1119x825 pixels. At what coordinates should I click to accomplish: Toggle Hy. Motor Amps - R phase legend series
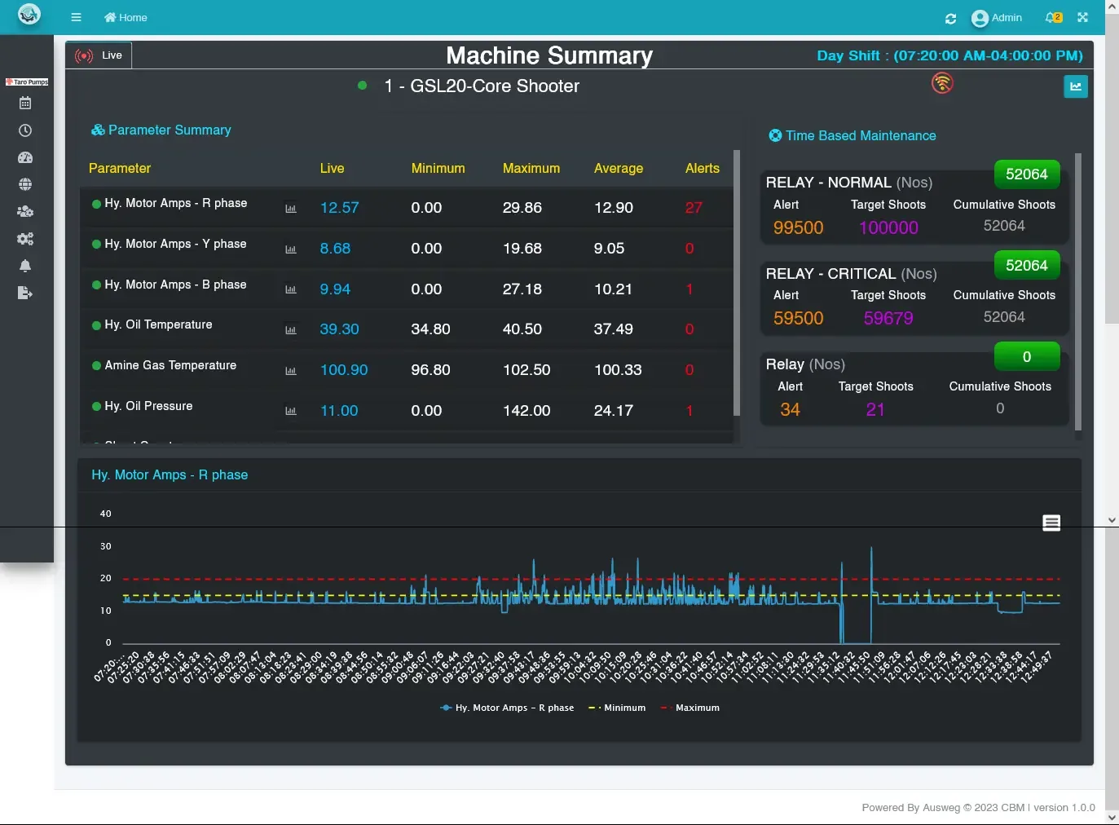tap(507, 708)
